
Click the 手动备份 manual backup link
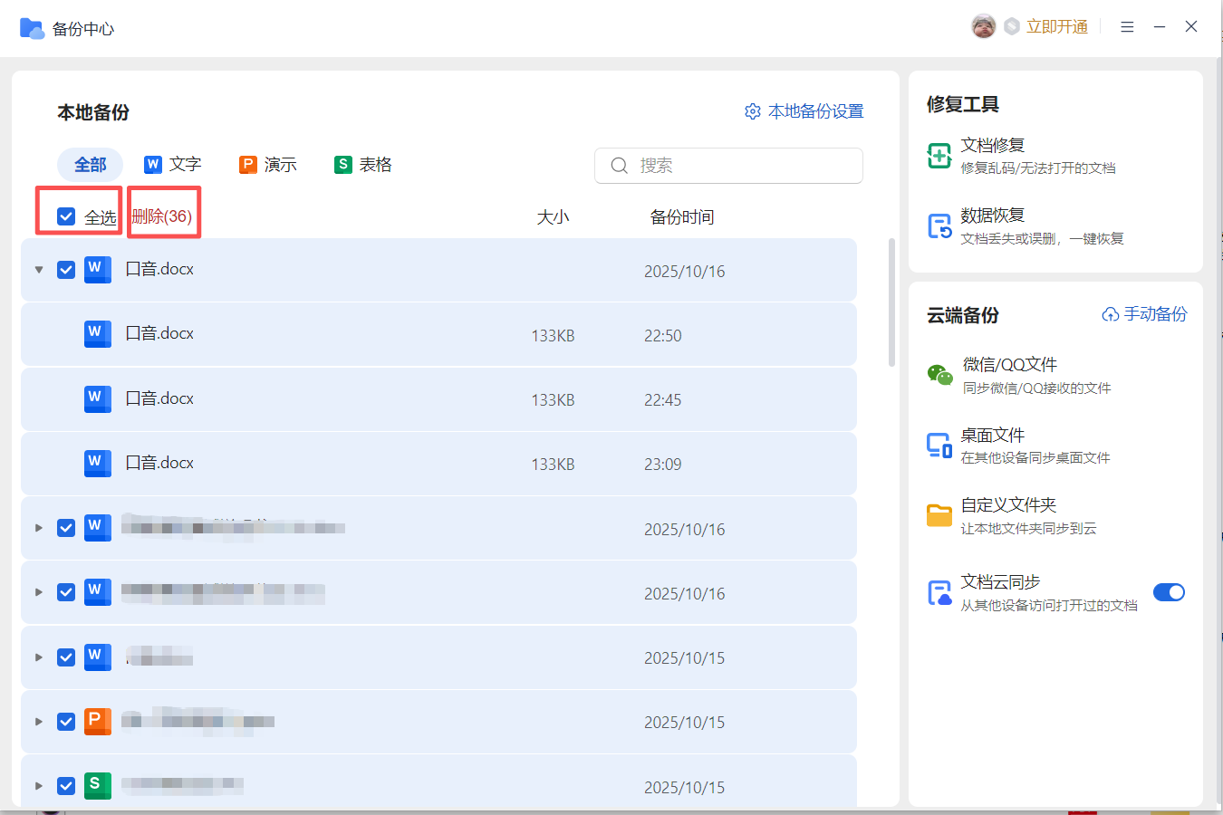pos(1144,314)
